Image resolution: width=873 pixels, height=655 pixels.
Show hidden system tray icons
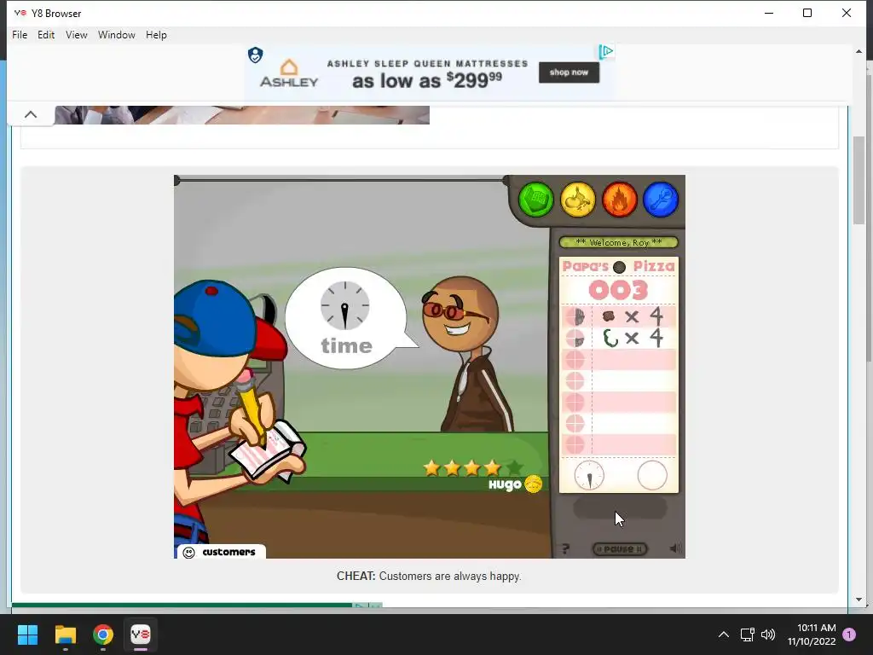pyautogui.click(x=723, y=635)
